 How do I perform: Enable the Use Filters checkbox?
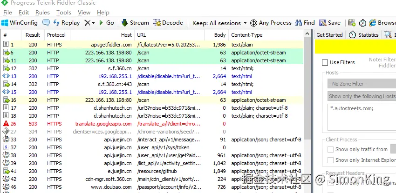tap(325, 62)
